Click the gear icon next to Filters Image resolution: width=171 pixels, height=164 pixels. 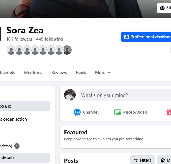[x=163, y=160]
